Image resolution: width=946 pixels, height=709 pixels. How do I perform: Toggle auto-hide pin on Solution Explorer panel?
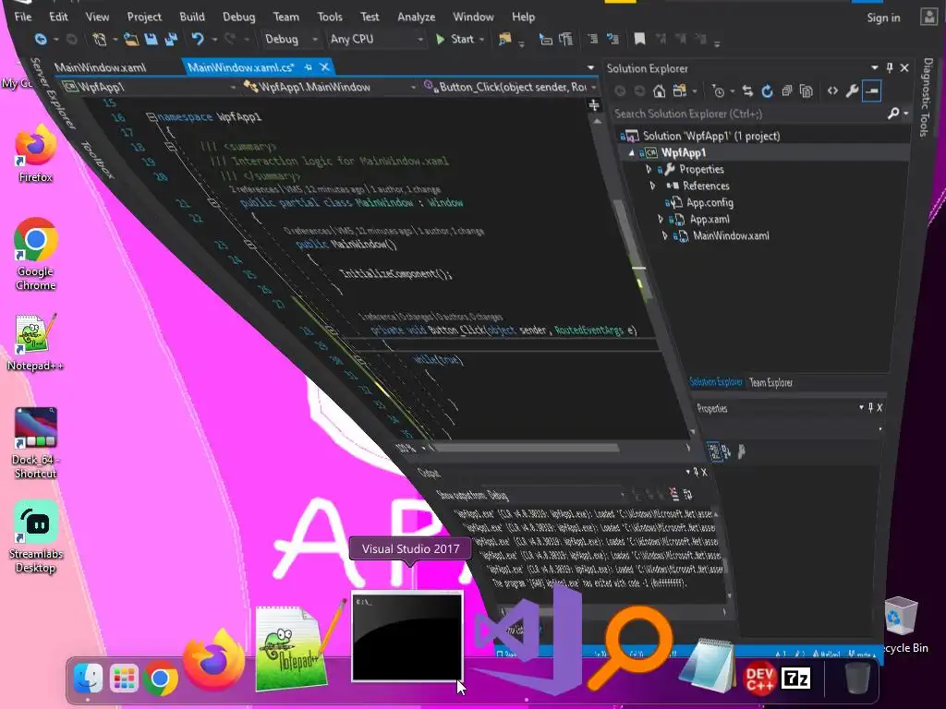pyautogui.click(x=890, y=68)
